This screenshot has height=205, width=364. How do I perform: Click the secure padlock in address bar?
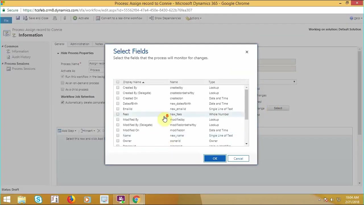[x=4, y=10]
